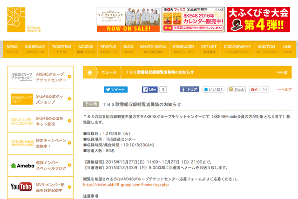Screen dimensions: 298x199
Task: Click the 注意事項 heading text
Action: click(x=91, y=196)
